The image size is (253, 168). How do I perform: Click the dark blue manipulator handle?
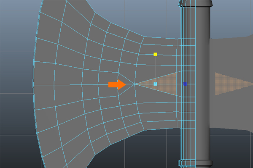185,84
